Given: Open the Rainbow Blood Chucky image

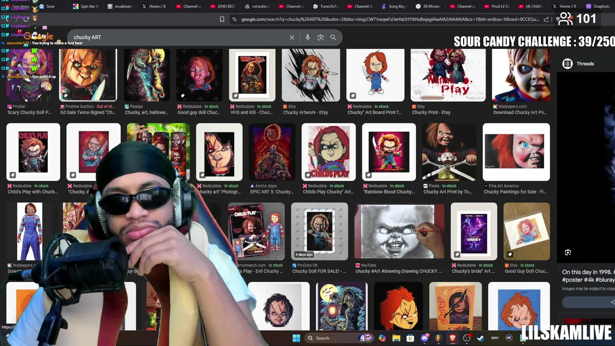Looking at the screenshot, I should (x=389, y=152).
